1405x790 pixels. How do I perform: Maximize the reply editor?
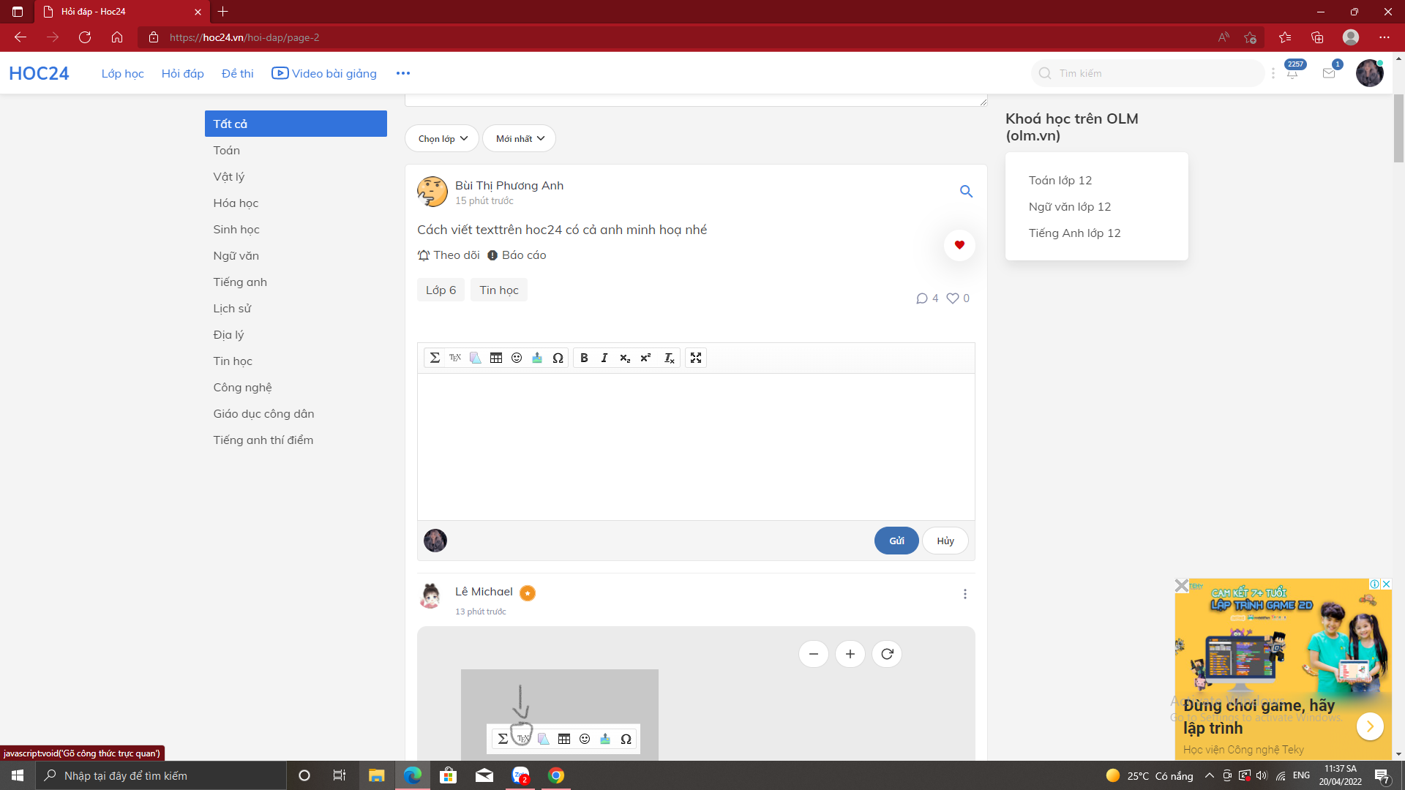696,358
